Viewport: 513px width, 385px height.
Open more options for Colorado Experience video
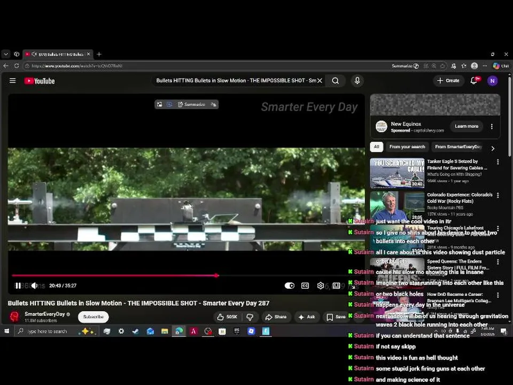(x=498, y=195)
